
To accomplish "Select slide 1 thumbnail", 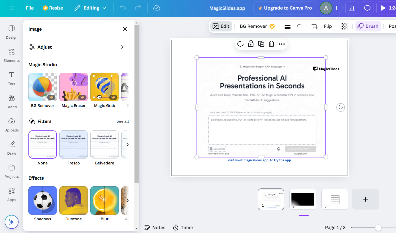I will tap(271, 199).
